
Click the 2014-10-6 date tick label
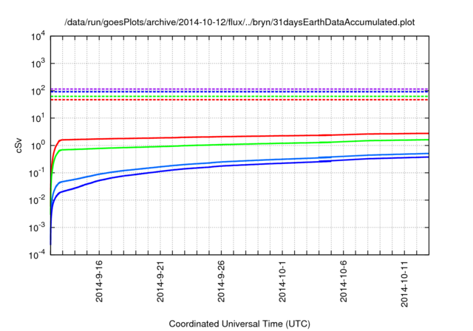pos(343,281)
